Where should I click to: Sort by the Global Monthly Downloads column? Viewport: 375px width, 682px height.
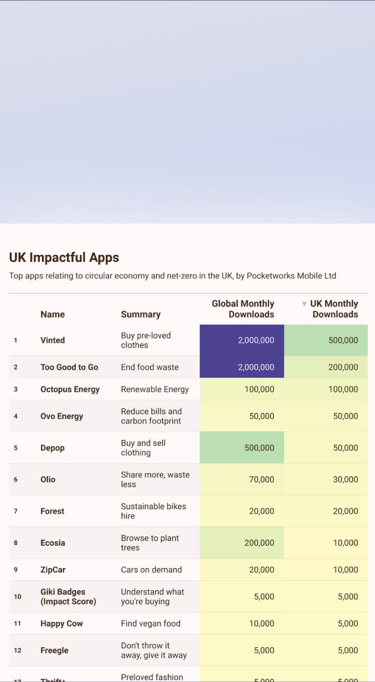click(x=243, y=309)
